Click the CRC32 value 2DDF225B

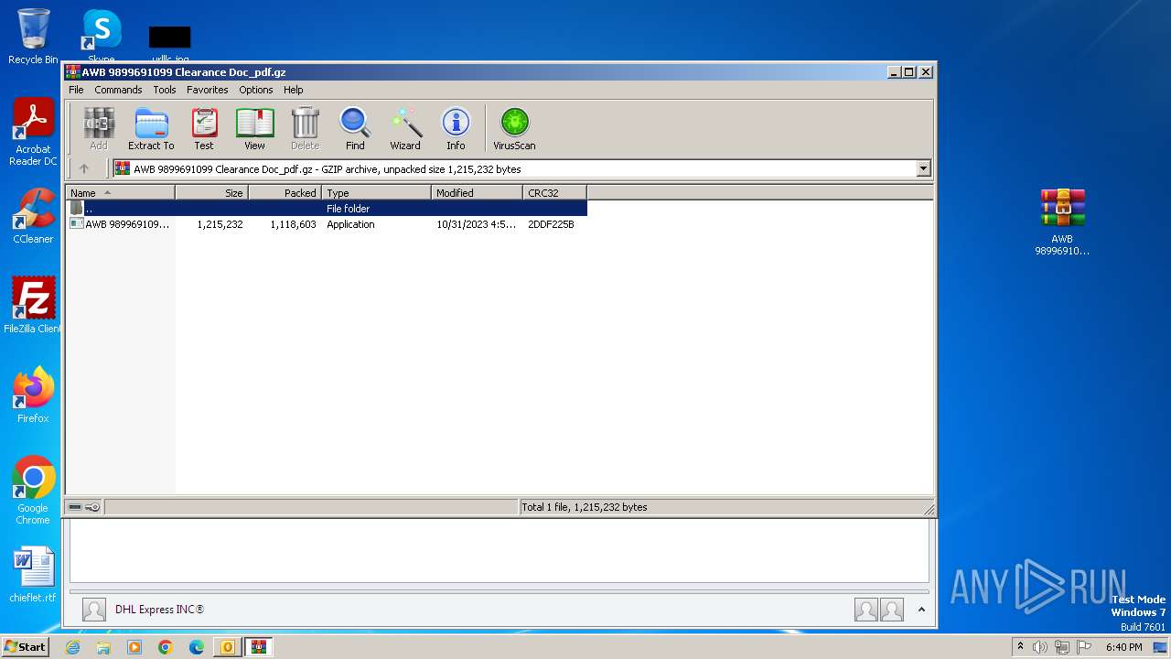point(551,224)
